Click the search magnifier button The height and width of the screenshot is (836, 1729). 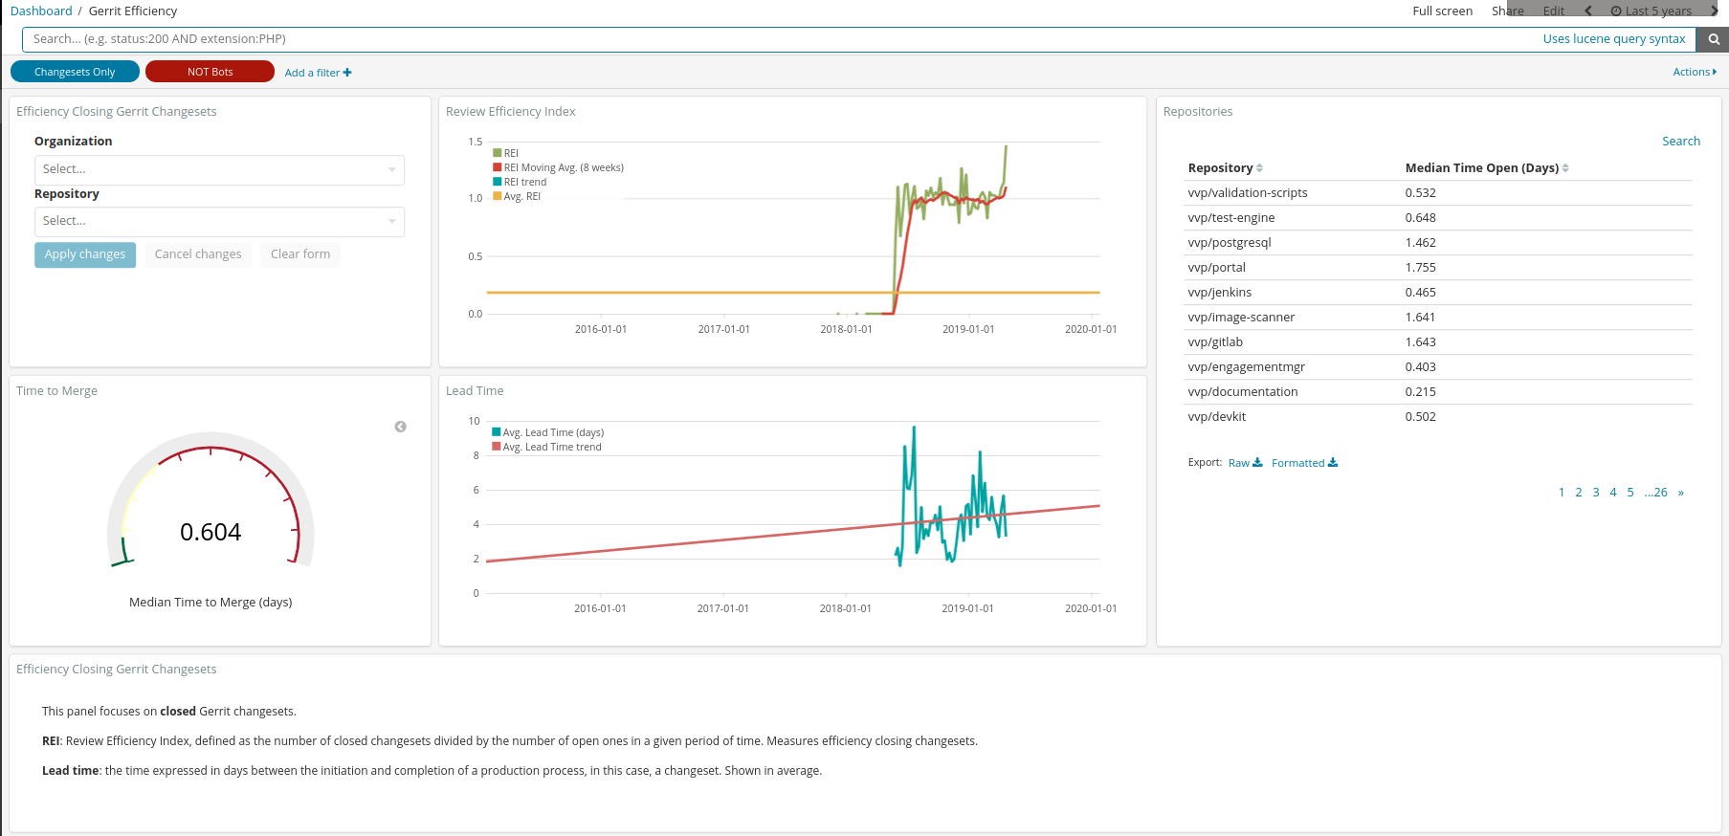click(1713, 39)
